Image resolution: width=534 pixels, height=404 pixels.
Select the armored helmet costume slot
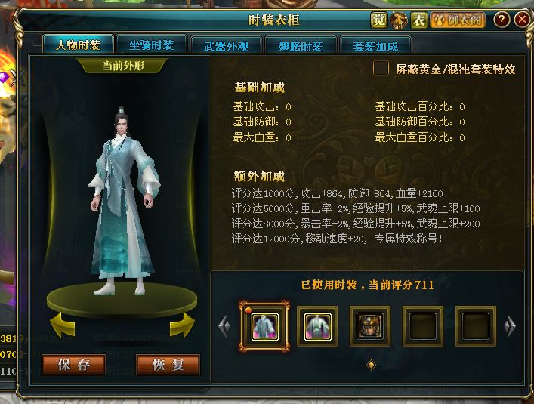pyautogui.click(x=370, y=326)
